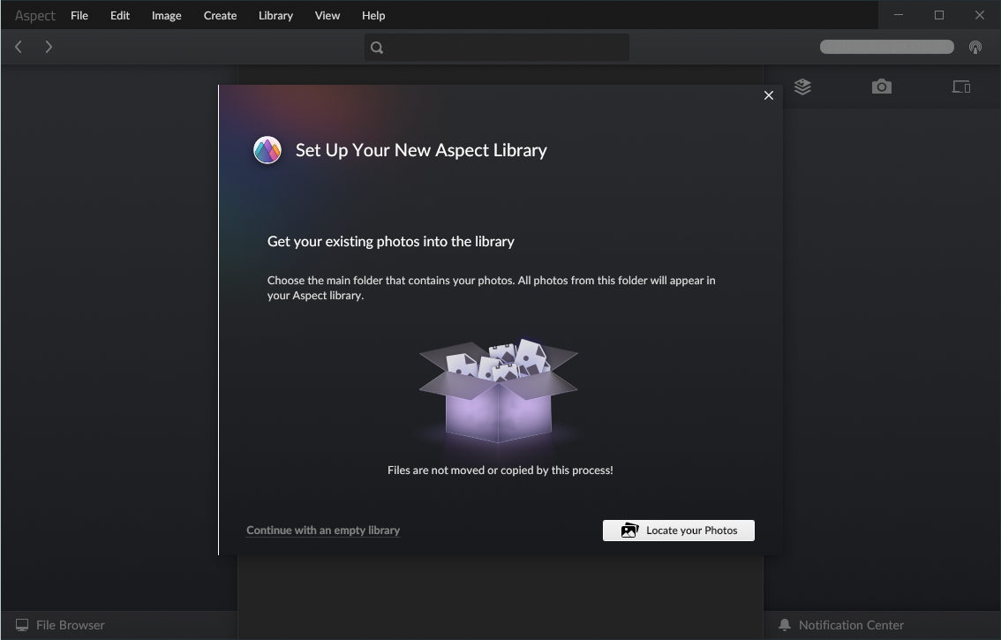
Task: Open the File menu
Action: click(79, 15)
